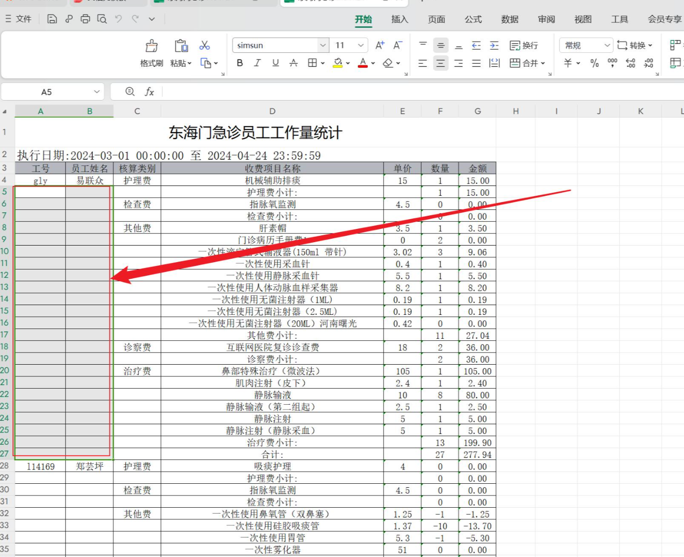Toggle Strikethrough formatting
The image size is (684, 557).
(x=293, y=63)
